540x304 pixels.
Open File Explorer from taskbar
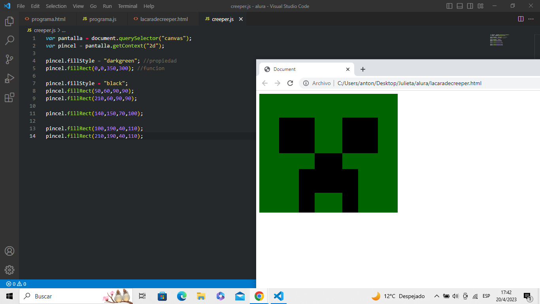pyautogui.click(x=201, y=296)
